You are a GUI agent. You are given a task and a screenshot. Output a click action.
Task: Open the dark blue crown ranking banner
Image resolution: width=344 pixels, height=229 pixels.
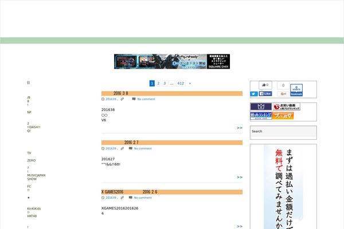[261, 106]
